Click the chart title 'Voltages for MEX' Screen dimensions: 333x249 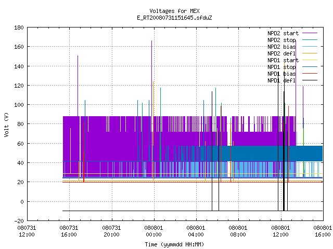point(174,11)
